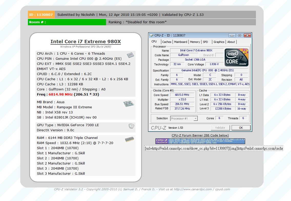Click the motherboard icon beside MB Brand
The image size is (291, 201).
[129, 103]
